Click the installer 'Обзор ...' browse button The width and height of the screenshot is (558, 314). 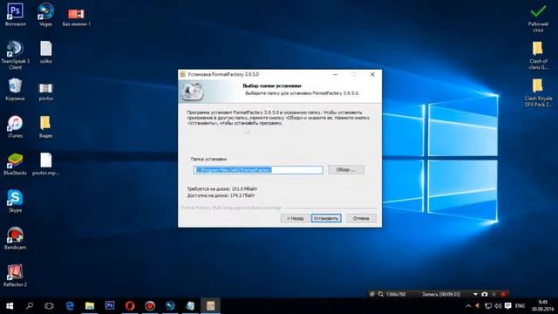tap(346, 170)
